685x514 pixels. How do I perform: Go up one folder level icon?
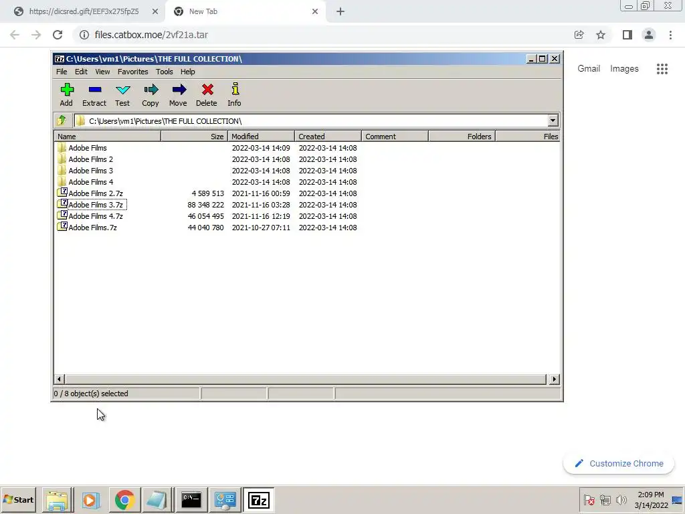point(62,120)
